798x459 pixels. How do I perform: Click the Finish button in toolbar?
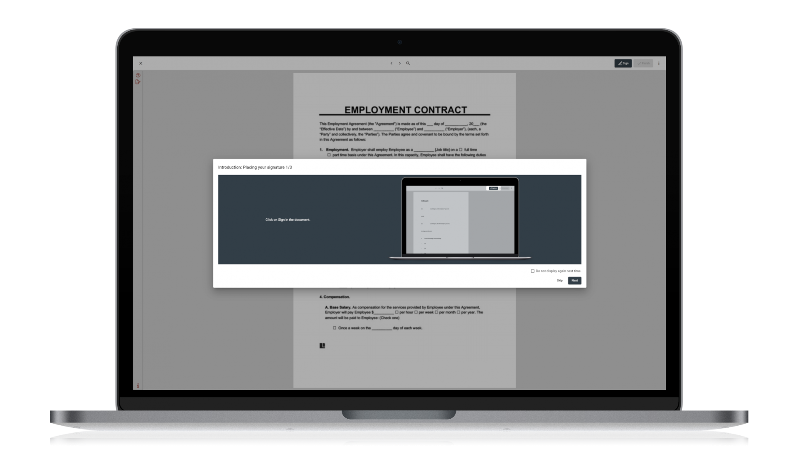pos(643,63)
